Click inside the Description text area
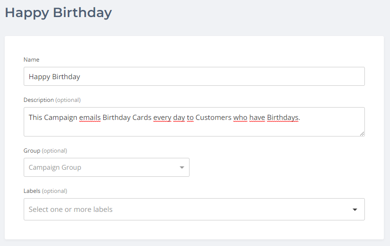The image size is (390, 246). [194, 127]
